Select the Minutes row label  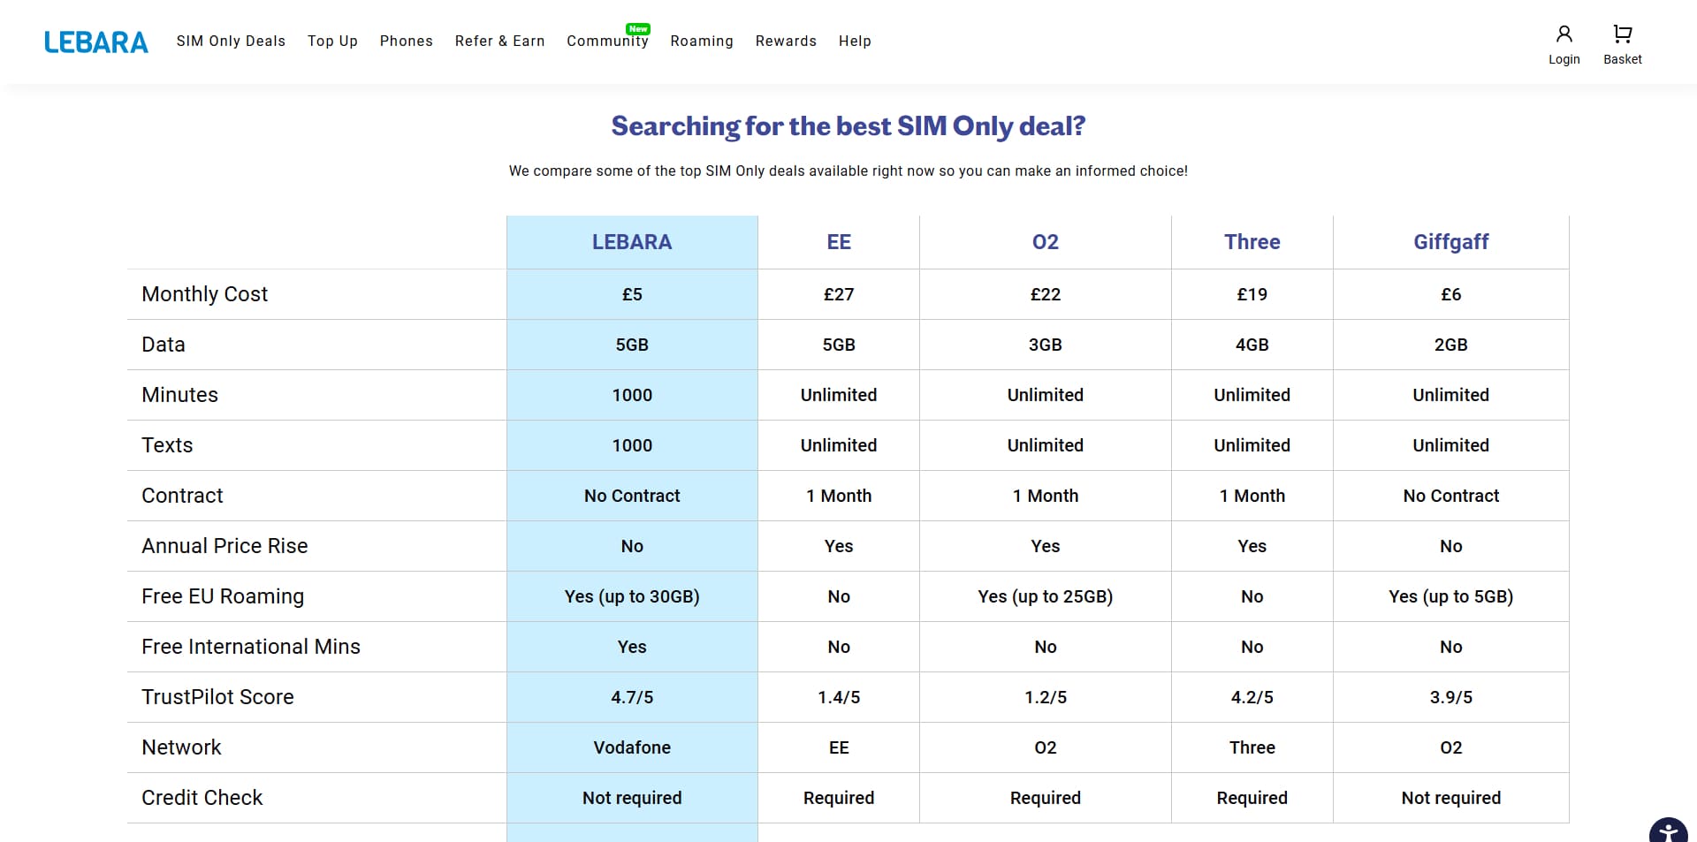(179, 395)
